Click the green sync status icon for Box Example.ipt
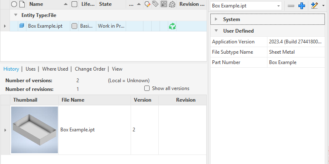 (172, 26)
